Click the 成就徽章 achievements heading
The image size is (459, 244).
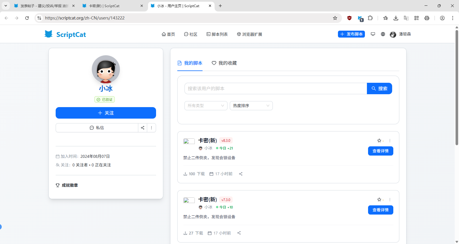coord(70,185)
